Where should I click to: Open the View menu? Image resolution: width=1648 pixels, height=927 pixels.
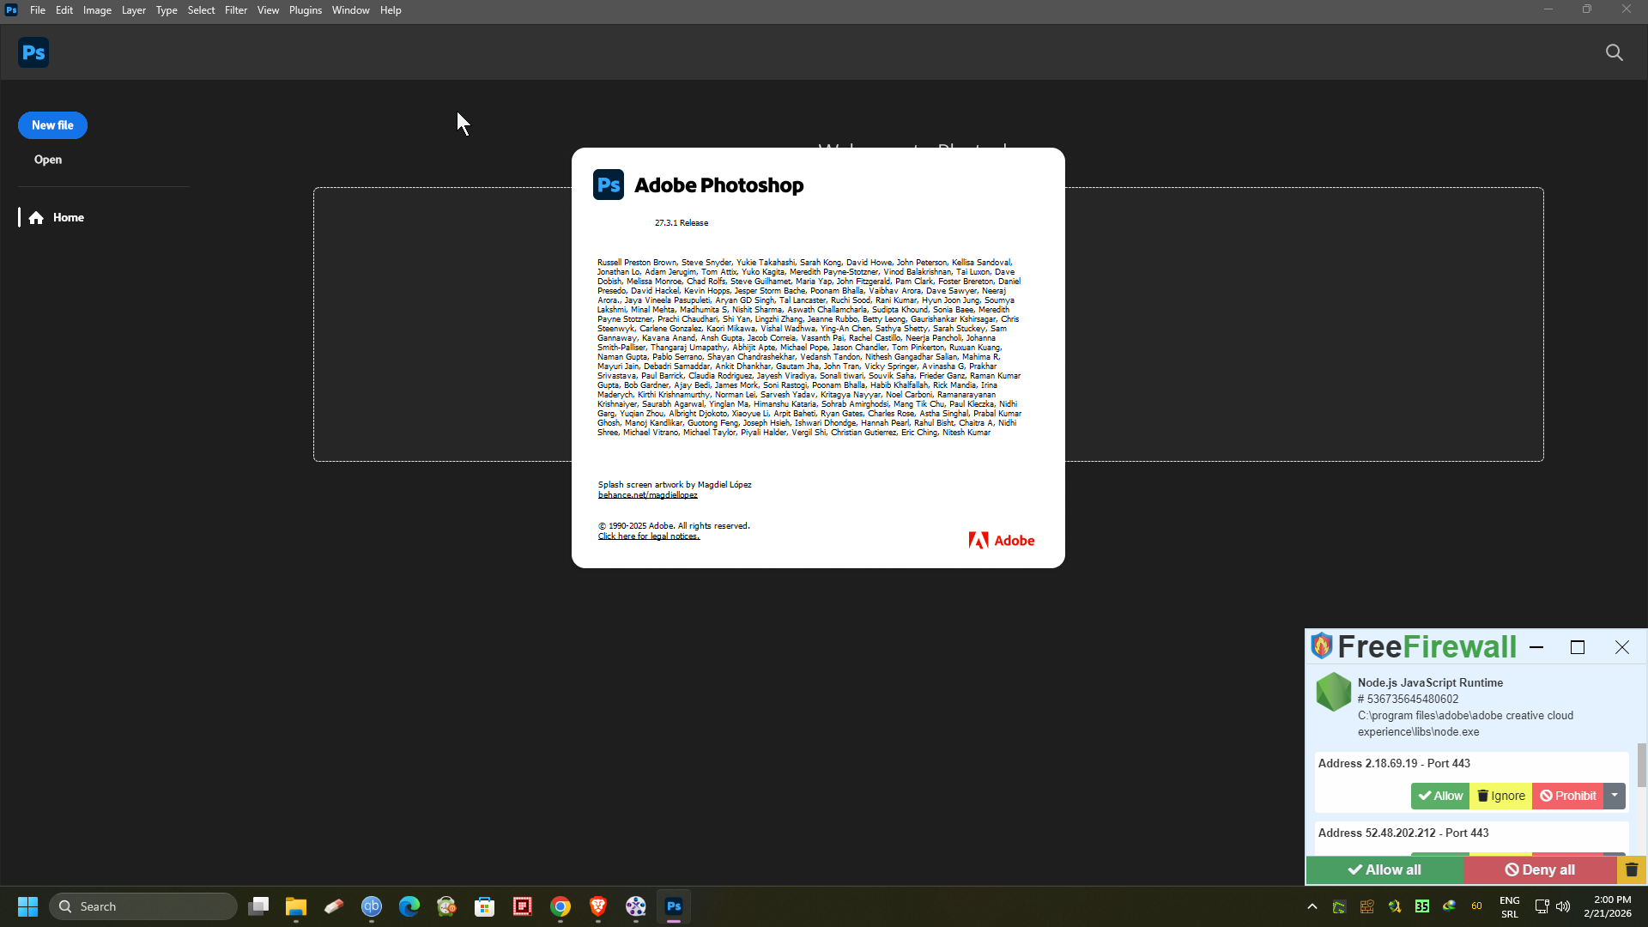(x=269, y=10)
